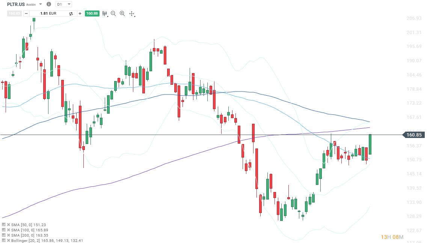Click the order direction swap icon

tap(71, 13)
